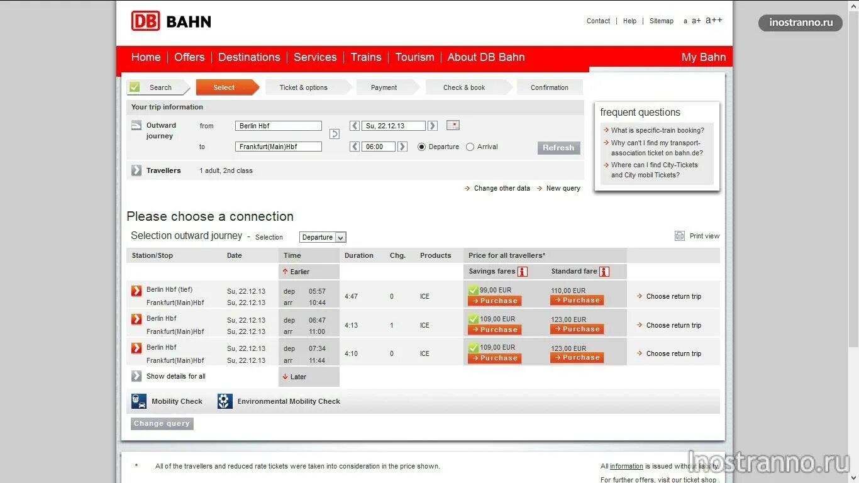859x483 pixels.
Task: Select the Arrival radio button
Action: 470,147
